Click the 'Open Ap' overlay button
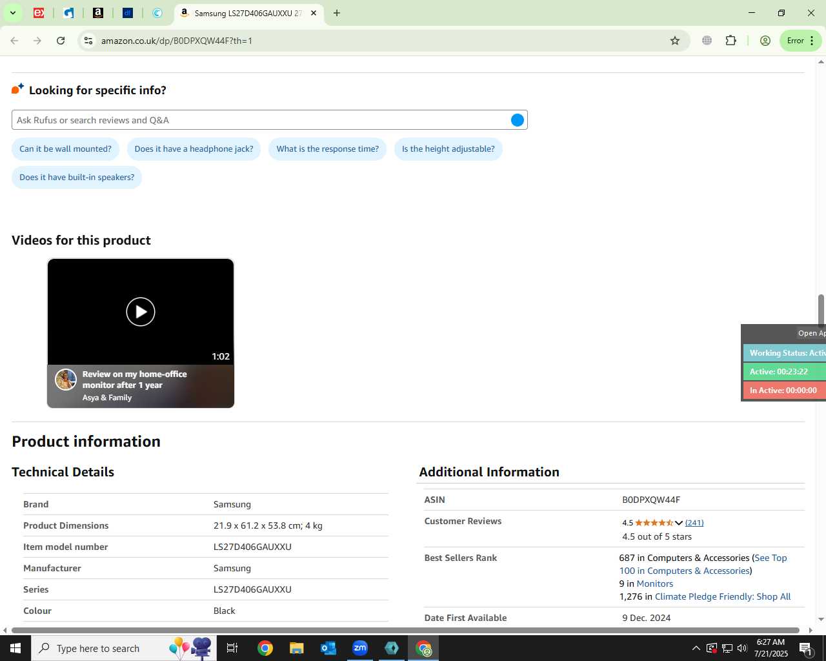Image resolution: width=826 pixels, height=661 pixels. [x=811, y=333]
